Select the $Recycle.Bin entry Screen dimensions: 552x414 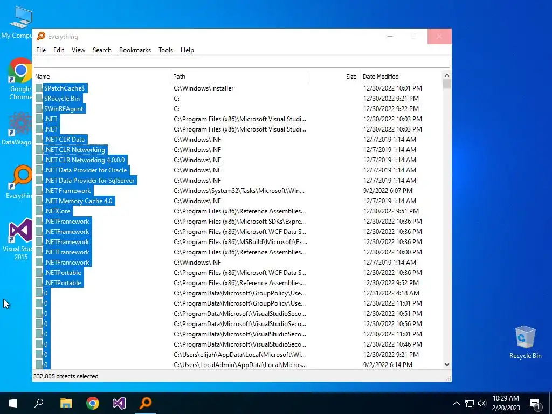[62, 98]
